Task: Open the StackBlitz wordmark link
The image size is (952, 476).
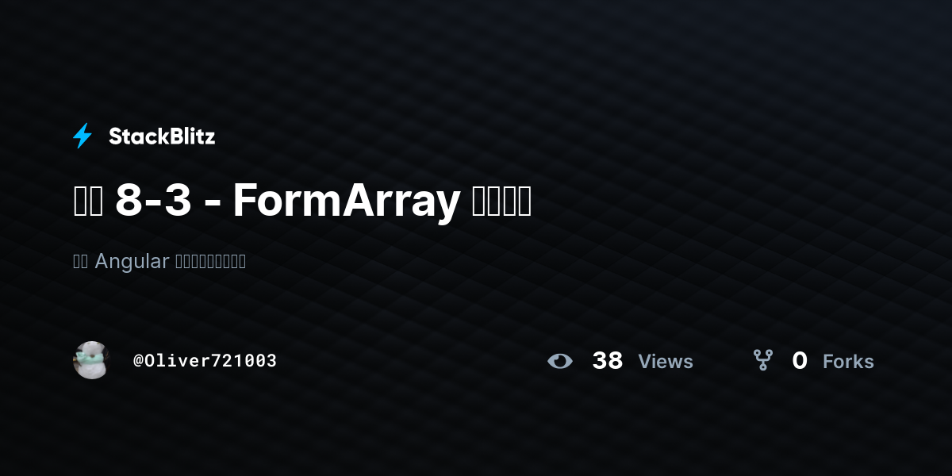Action: point(162,136)
